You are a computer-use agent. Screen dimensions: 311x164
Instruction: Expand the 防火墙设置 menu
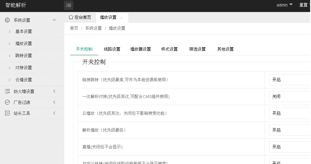point(54,92)
